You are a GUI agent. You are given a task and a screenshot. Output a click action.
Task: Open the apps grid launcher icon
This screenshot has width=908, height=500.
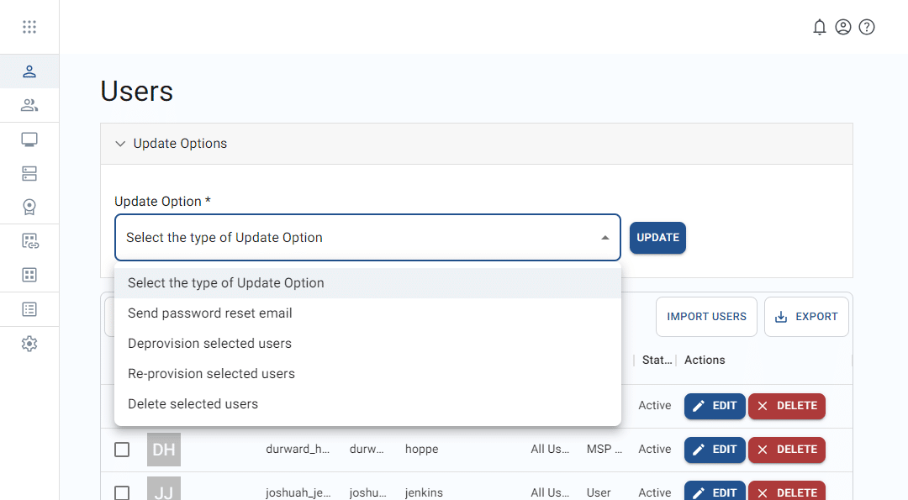(x=29, y=27)
